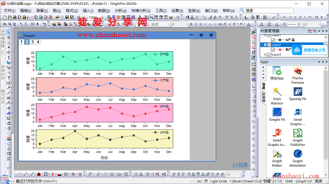Click the >>反馈 feedback link
This screenshot has height=184, width=329.
click(x=240, y=165)
